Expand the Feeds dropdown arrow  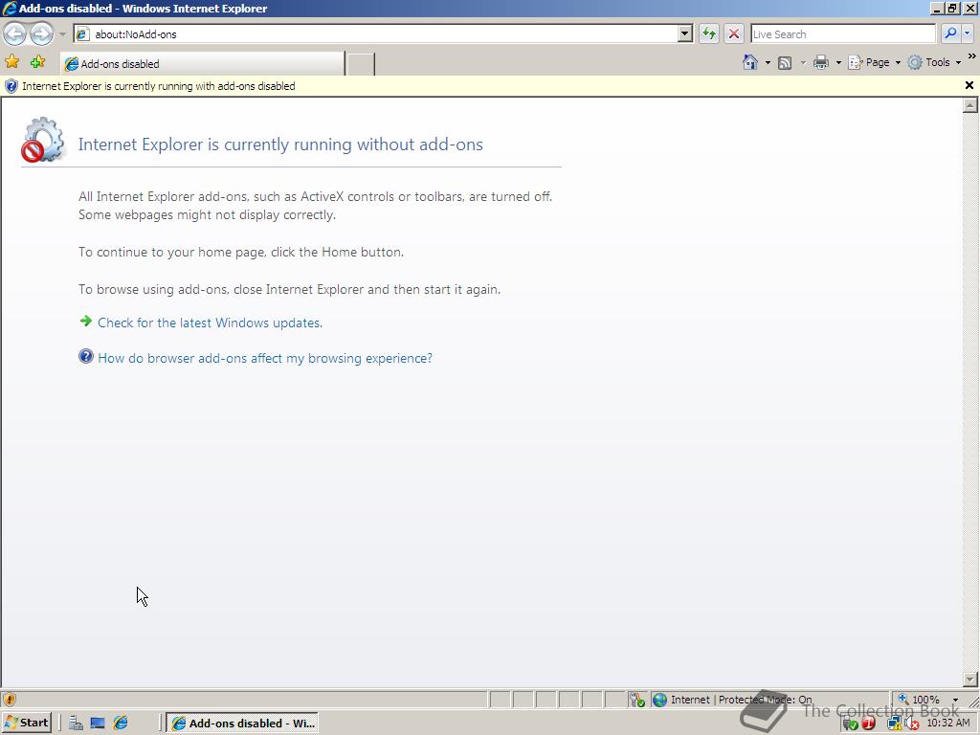[x=803, y=62]
